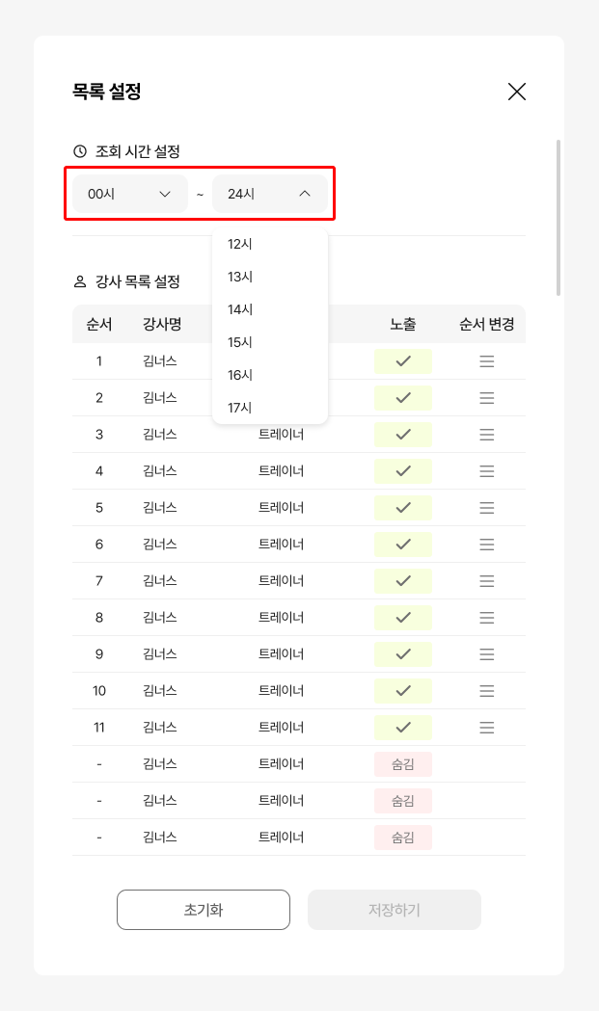Click the clock icon beside 조회 시간 설정
The width and height of the screenshot is (599, 1011).
80,151
